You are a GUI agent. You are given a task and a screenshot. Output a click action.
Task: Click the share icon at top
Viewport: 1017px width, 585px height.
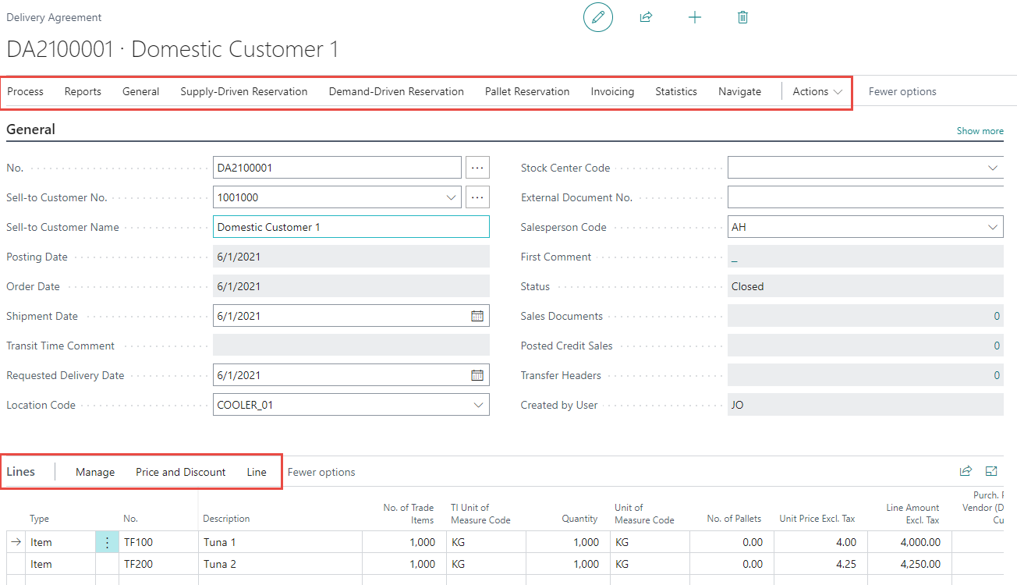coord(646,17)
